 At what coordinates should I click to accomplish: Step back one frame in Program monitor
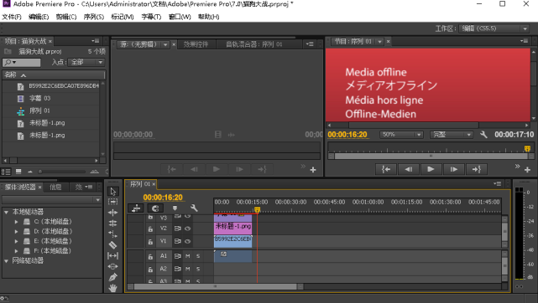(x=408, y=169)
